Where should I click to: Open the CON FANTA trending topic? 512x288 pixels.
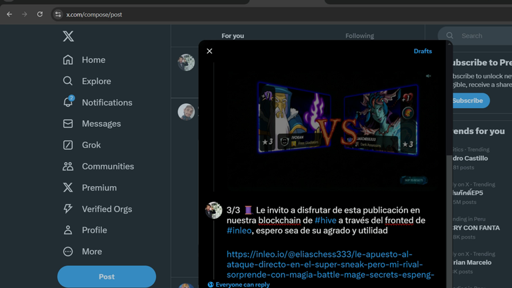[476, 227]
